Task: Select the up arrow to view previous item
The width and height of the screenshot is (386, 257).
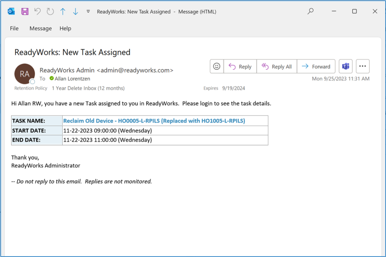Action: coord(63,11)
